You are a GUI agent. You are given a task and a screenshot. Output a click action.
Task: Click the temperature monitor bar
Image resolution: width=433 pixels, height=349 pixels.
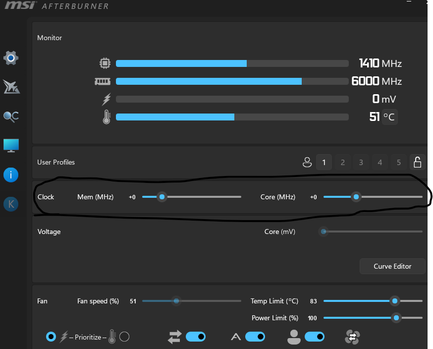pyautogui.click(x=232, y=117)
